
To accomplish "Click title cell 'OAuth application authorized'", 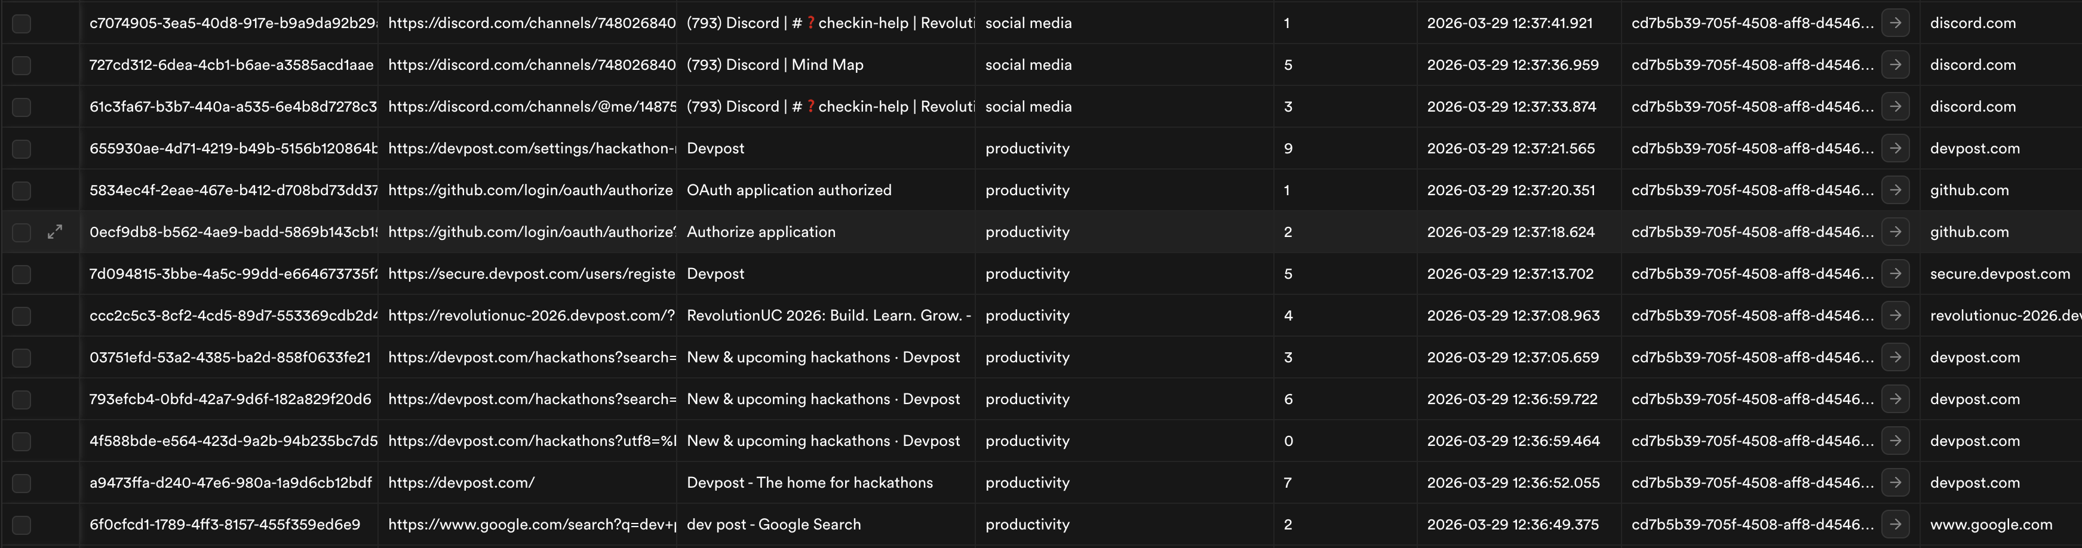I will [x=826, y=190].
